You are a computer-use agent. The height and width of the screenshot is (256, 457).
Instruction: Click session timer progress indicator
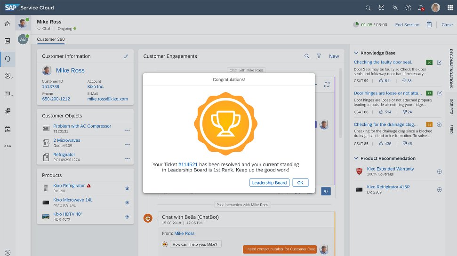point(356,25)
